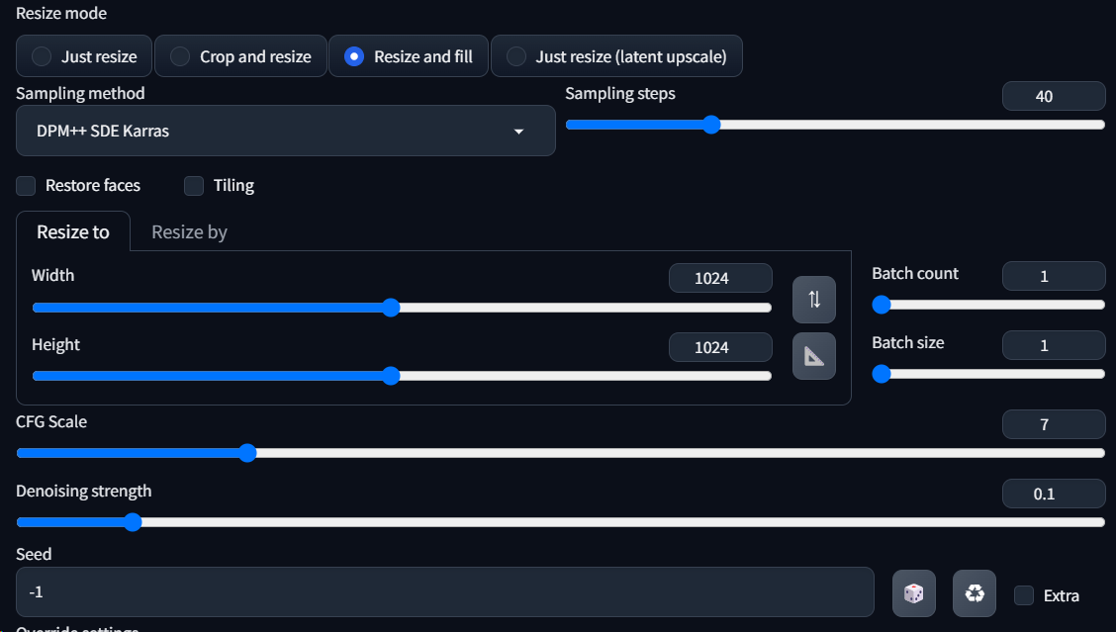The image size is (1116, 632).
Task: Click the swap width and height icon
Action: [814, 300]
